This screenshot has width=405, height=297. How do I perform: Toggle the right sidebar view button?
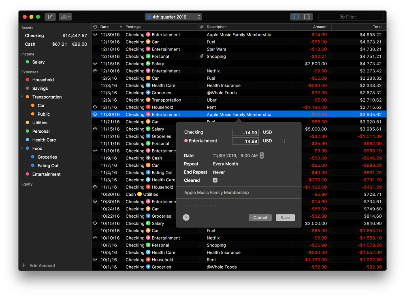coord(307,17)
